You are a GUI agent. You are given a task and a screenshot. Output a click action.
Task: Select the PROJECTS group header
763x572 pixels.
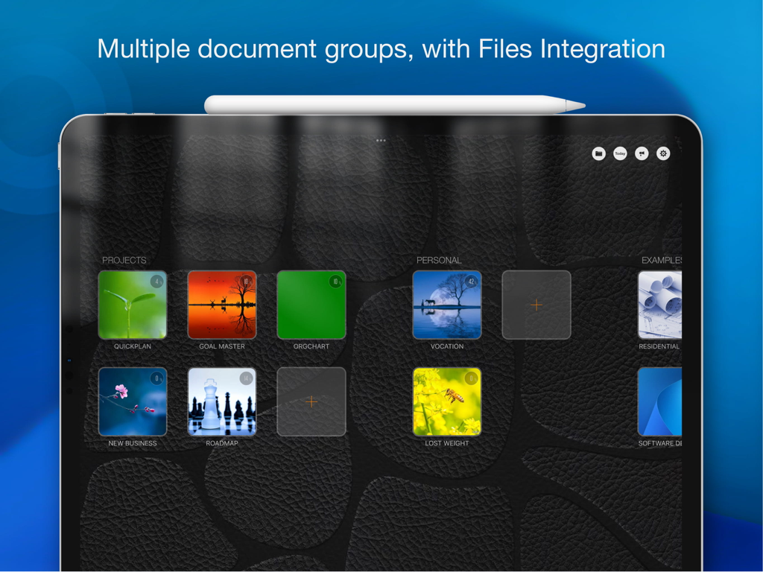coord(123,260)
